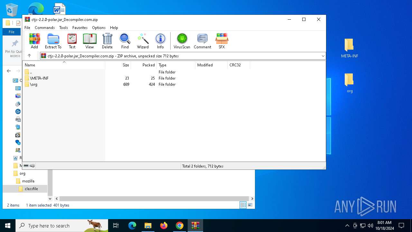Open the Find magnifier icon
Viewport: 412px width, 232px height.
click(x=125, y=41)
